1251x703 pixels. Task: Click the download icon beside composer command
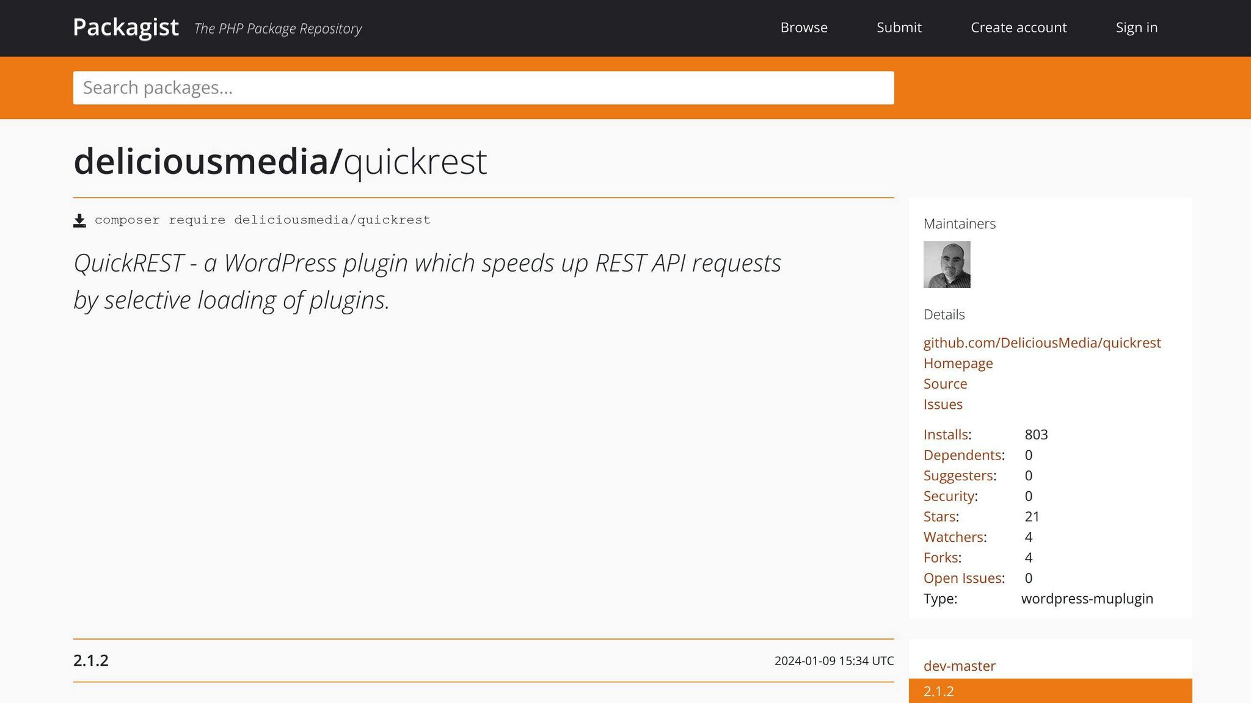tap(79, 220)
